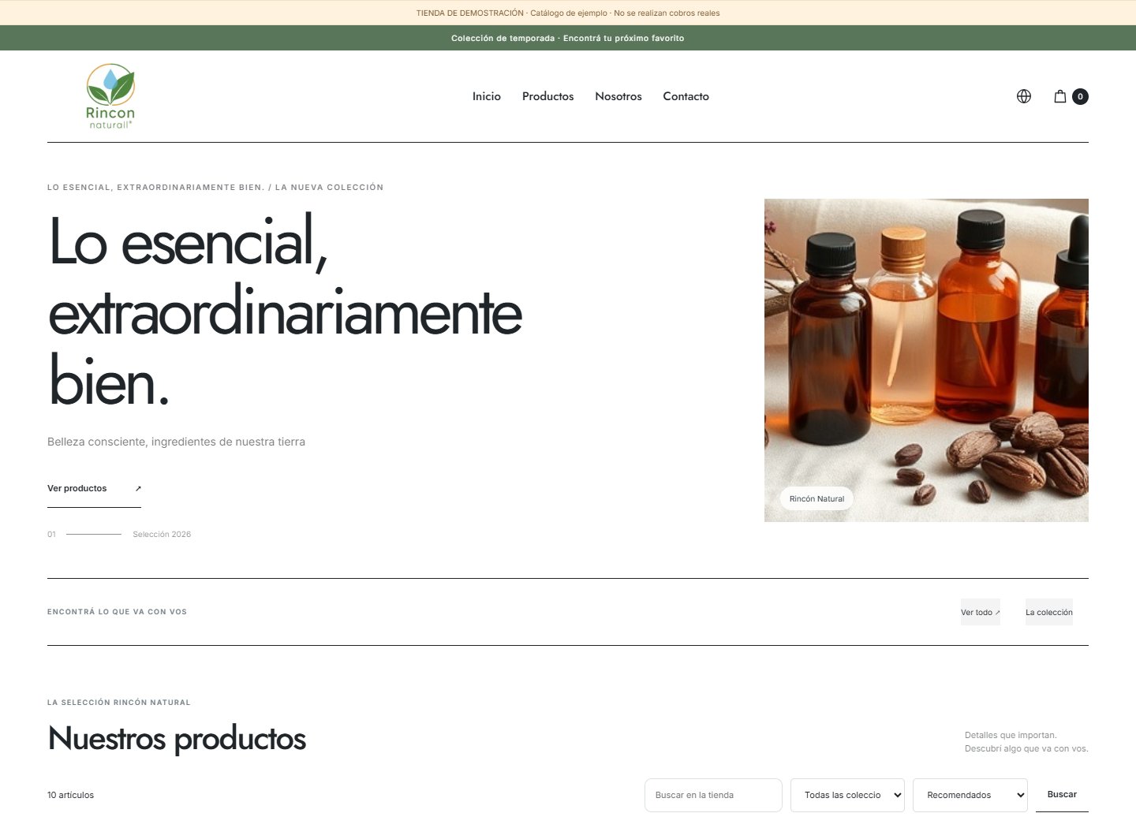
Task: Click the hero heading Lo esencial, extraordinariamente bien
Action: pyautogui.click(x=285, y=310)
